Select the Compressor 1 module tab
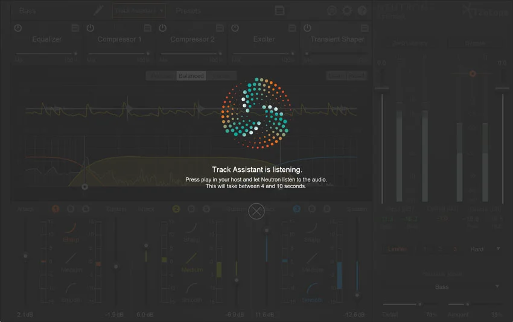 [119, 39]
